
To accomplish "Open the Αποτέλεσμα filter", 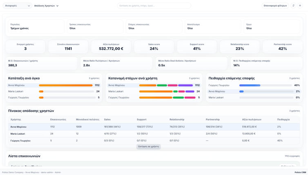I will [213, 26].
